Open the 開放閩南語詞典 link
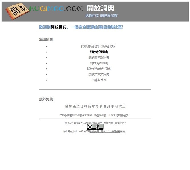190x170 pixels. [99, 58]
